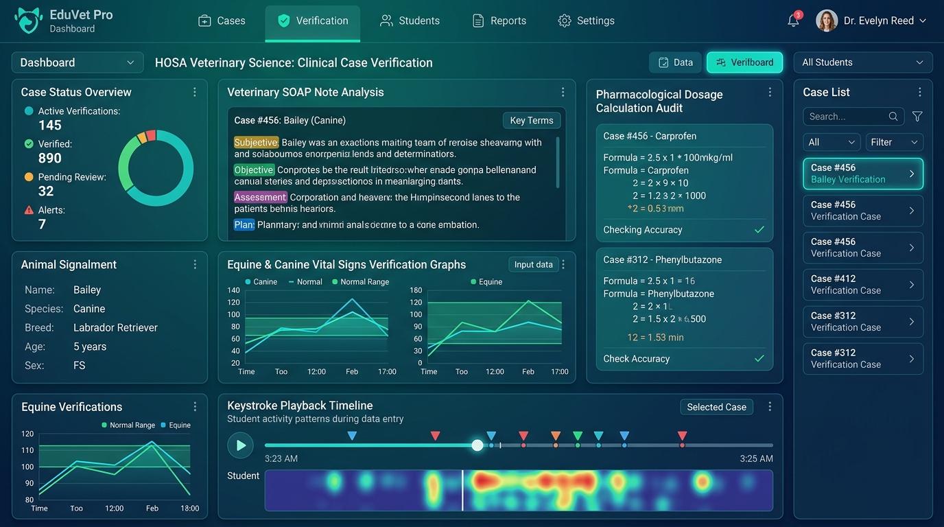Screen dimensions: 944x527
Task: Open the All dropdown in Case List
Action: (x=832, y=142)
